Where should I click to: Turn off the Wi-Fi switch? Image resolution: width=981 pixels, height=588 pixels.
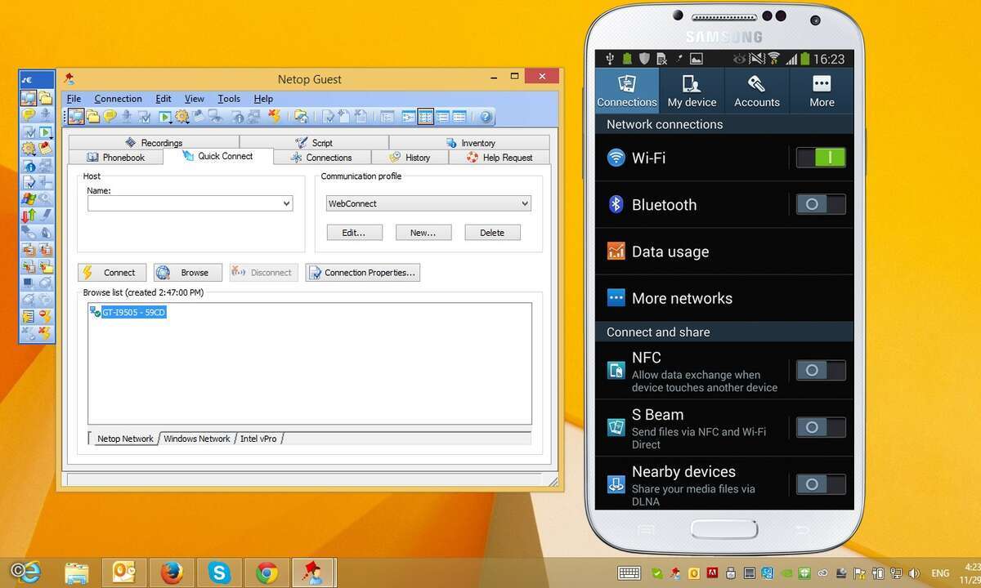pyautogui.click(x=821, y=158)
